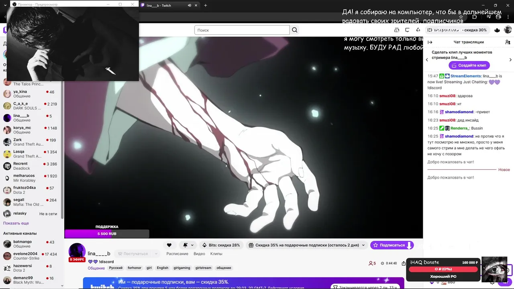Click the search magnifier icon

295,30
